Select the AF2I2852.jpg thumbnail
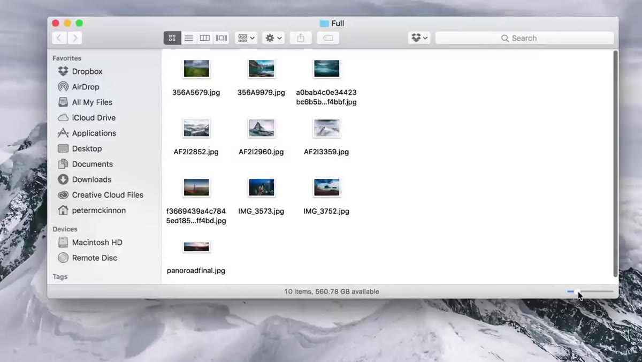Image resolution: width=642 pixels, height=362 pixels. [x=196, y=128]
